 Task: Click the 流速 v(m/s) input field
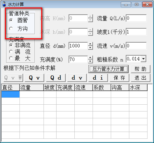point(136,45)
